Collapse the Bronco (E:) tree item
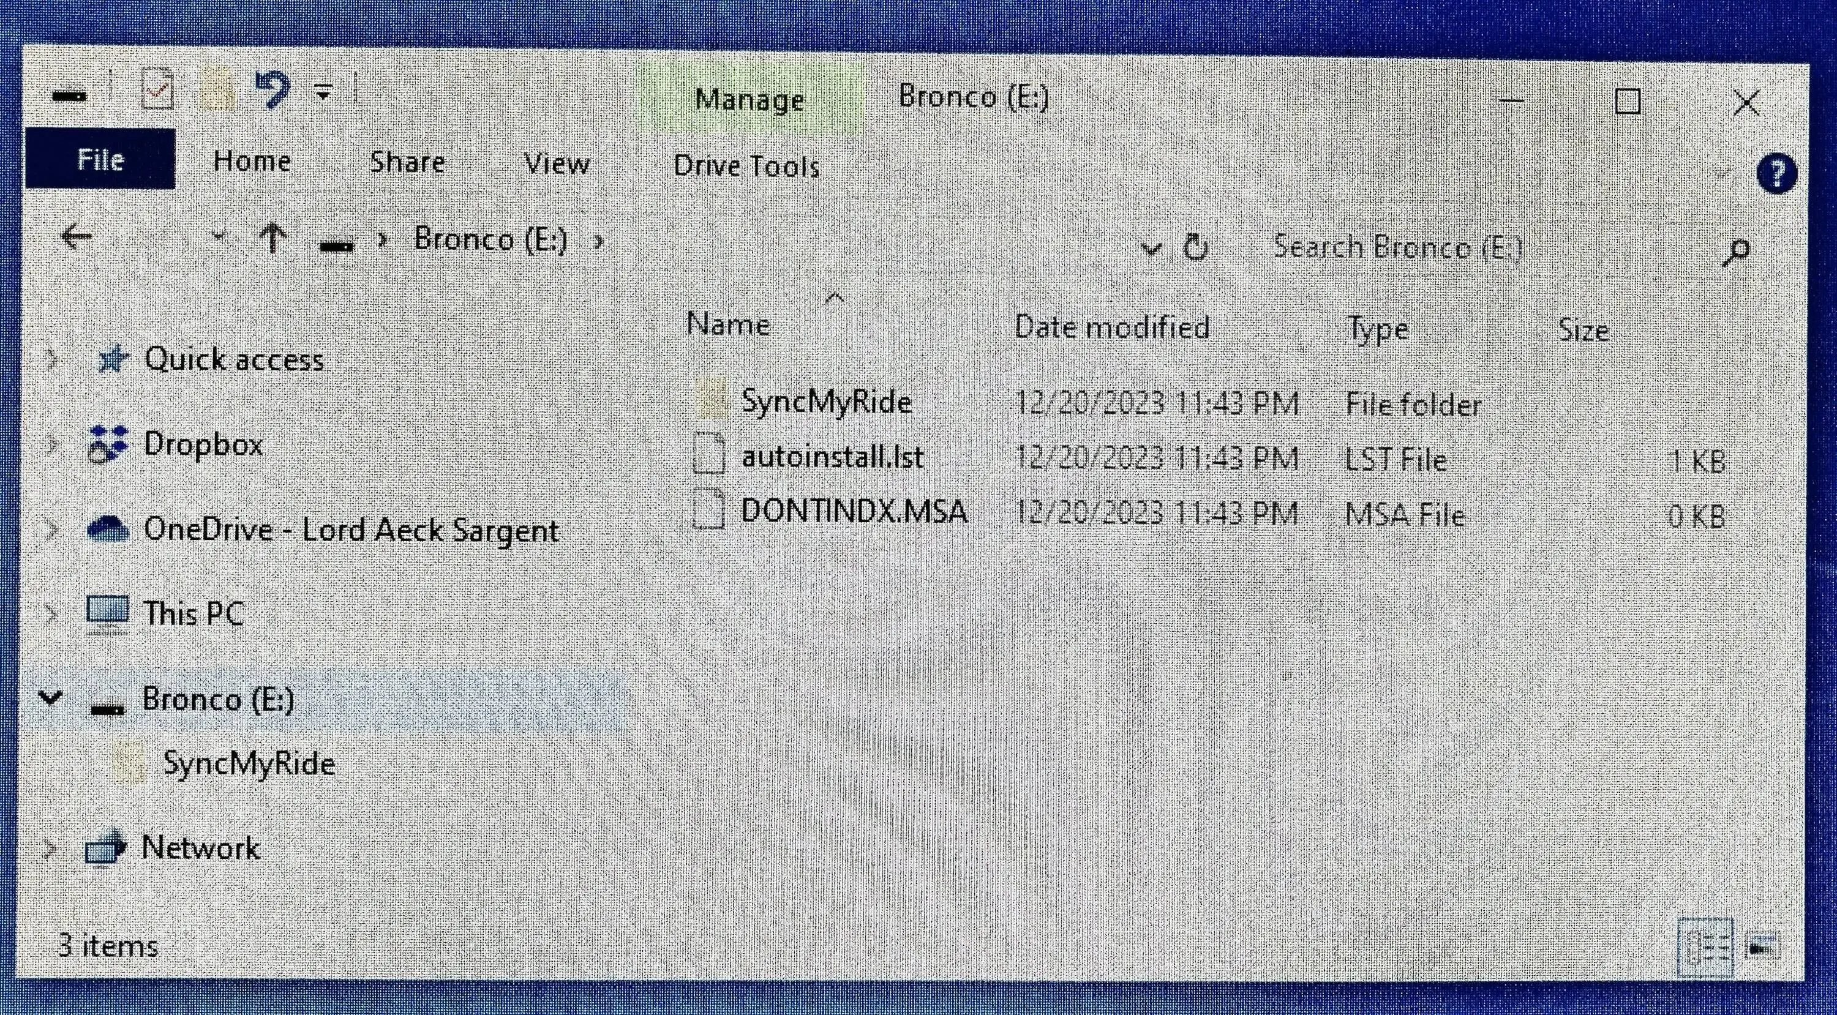The image size is (1837, 1015). [51, 699]
